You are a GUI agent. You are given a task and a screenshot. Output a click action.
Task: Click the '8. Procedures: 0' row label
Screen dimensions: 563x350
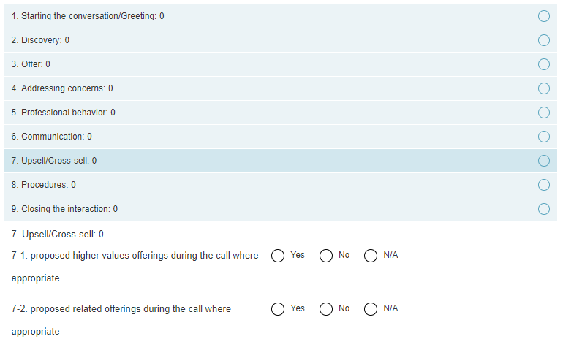coord(44,185)
